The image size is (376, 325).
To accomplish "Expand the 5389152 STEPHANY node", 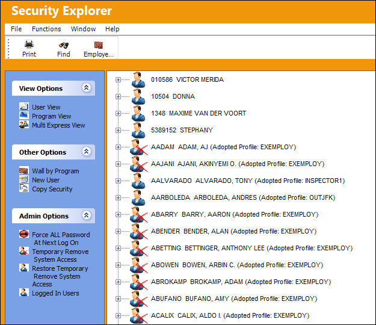I will click(118, 130).
